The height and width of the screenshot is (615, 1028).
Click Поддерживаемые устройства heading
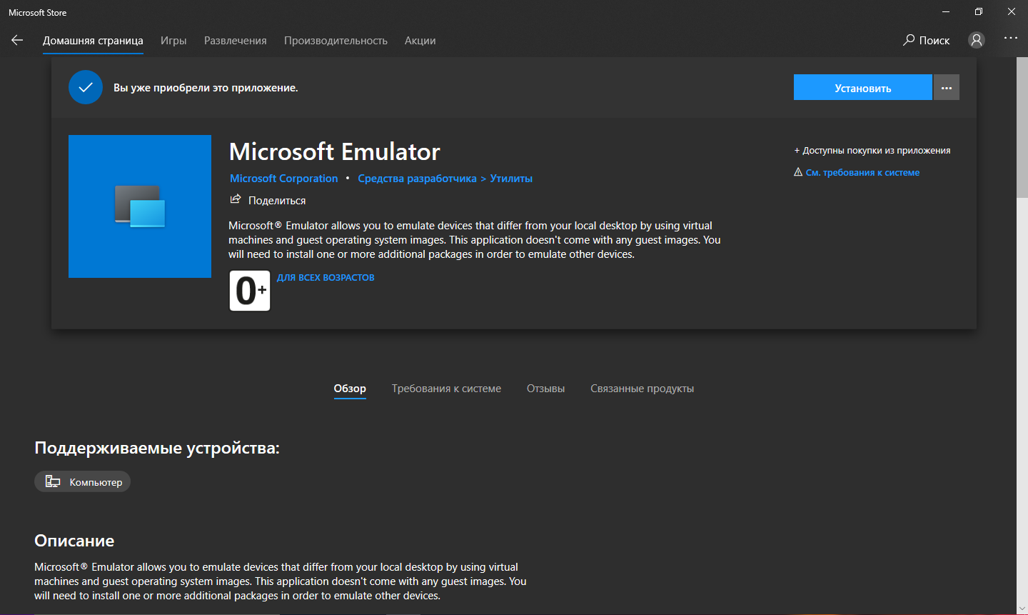pos(157,448)
